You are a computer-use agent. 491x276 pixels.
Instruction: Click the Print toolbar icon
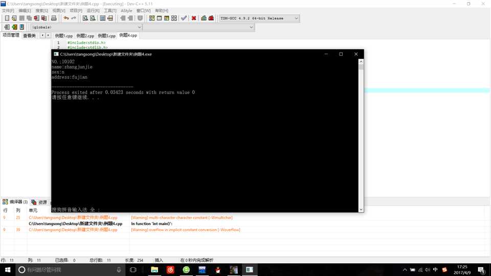point(54,18)
